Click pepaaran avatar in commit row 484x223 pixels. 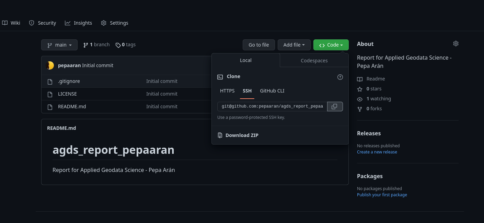click(x=50, y=65)
